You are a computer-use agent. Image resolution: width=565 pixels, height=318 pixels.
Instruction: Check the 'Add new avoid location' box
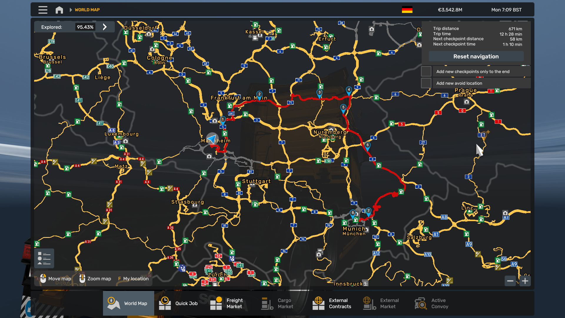(x=426, y=83)
